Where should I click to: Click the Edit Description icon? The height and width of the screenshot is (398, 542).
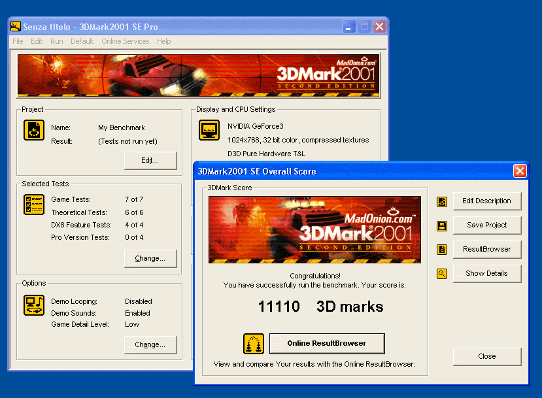(x=442, y=201)
